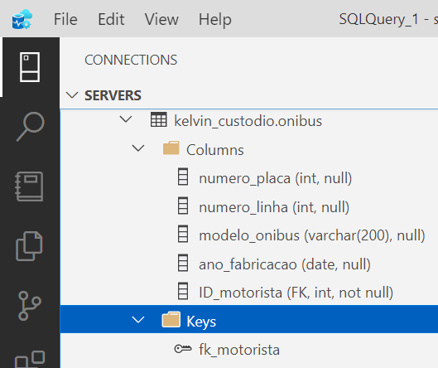Click the Azure Data Studio app logo
Viewport: 438px width, 368px height.
coord(22,19)
